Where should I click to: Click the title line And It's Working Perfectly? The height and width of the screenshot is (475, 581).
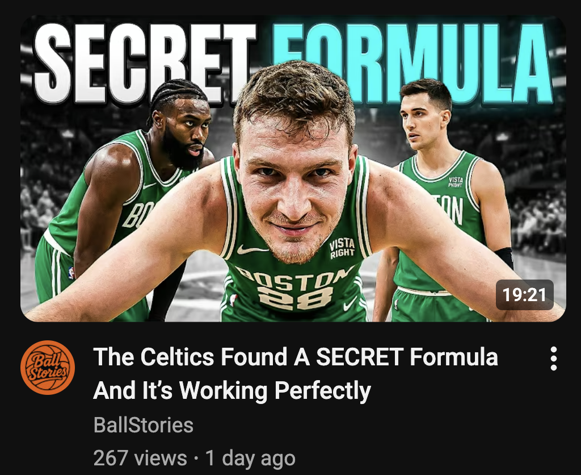[232, 391]
